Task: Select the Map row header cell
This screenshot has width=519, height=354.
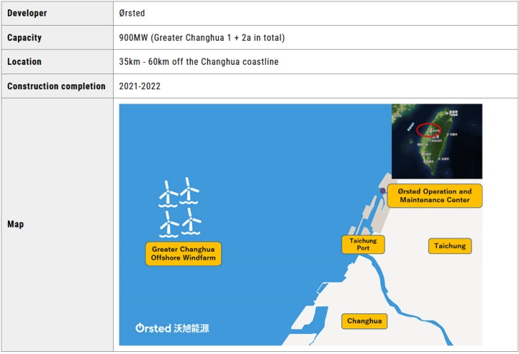Action: [57, 225]
